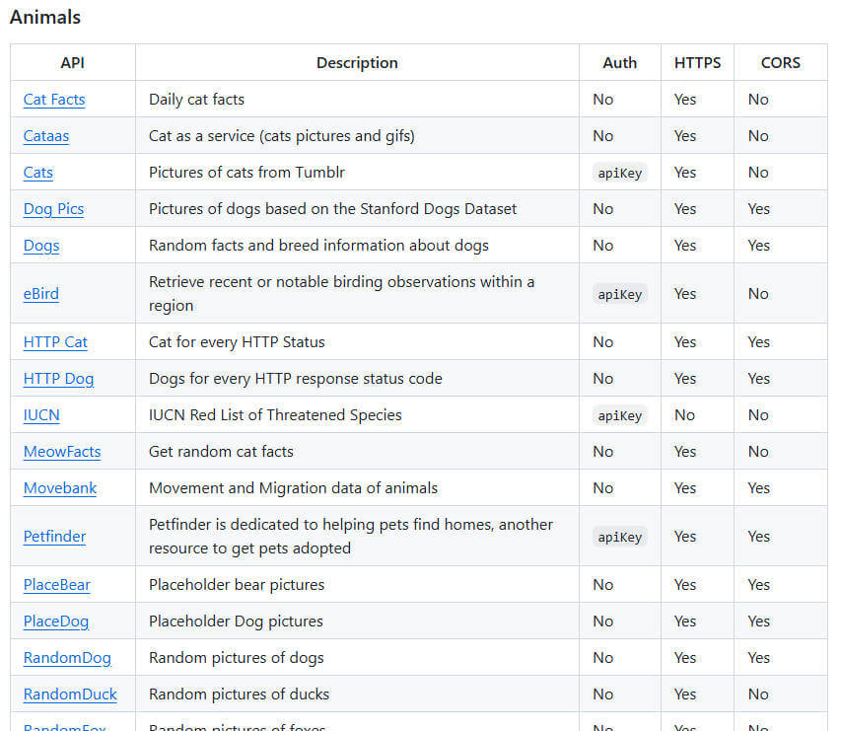Click HTTPS 'Yes' value in Movebank row
This screenshot has height=731, width=841.
pyautogui.click(x=685, y=488)
